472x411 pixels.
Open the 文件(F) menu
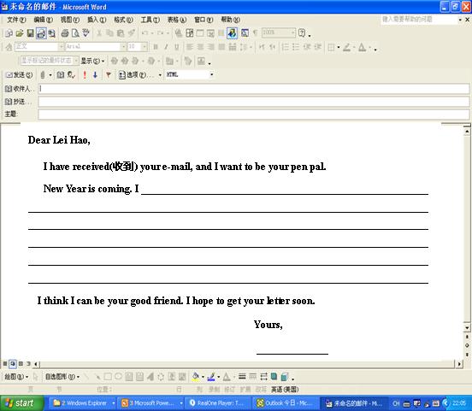point(16,20)
